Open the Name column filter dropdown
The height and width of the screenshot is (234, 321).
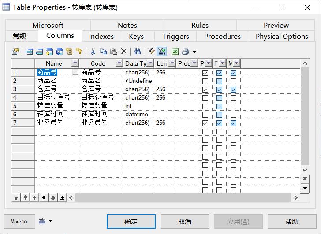coord(75,63)
